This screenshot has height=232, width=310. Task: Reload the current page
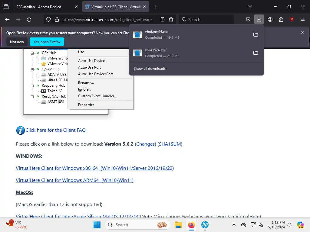29,20
